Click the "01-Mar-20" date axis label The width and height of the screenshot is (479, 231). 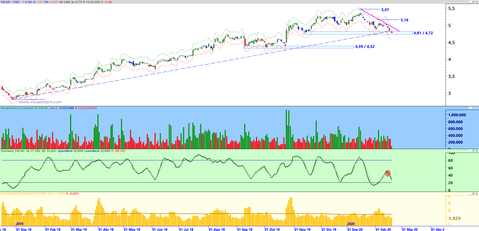[x=410, y=229]
